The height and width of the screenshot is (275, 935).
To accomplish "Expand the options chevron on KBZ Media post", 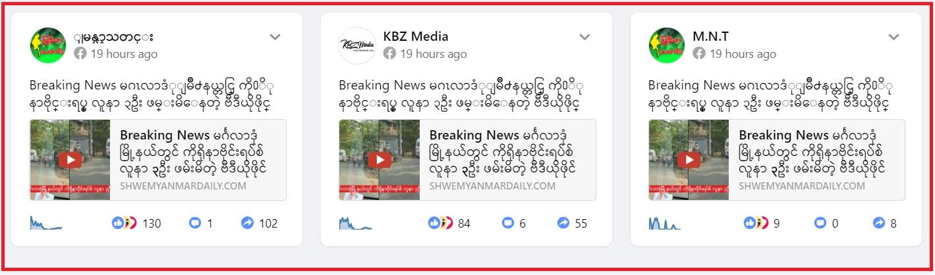I will pyautogui.click(x=584, y=37).
